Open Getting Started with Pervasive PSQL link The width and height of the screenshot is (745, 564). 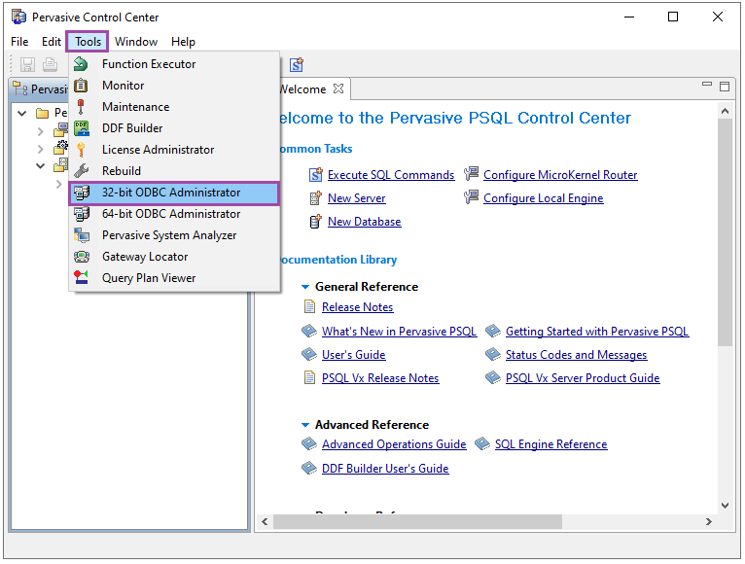[x=597, y=332]
